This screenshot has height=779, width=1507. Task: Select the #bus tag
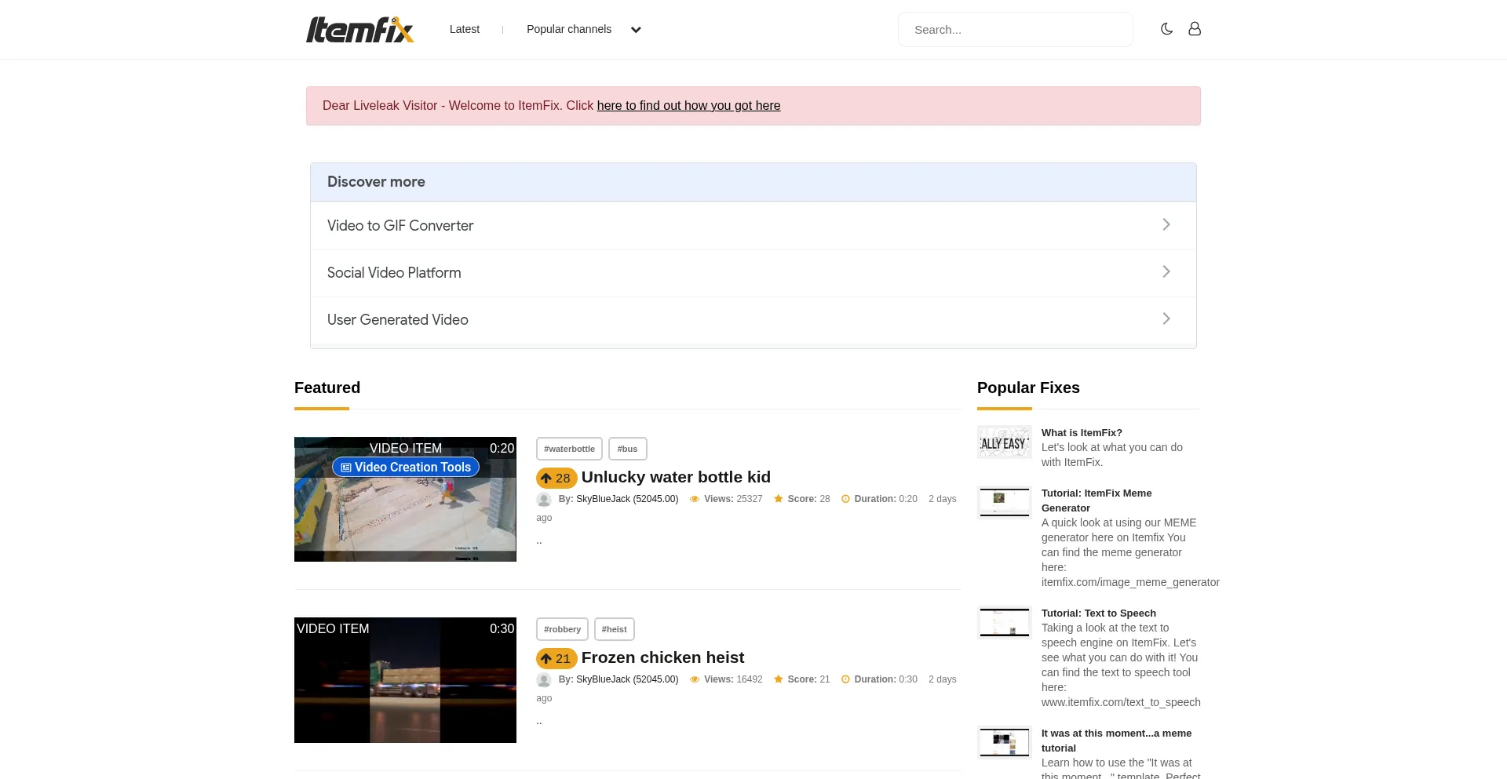click(627, 449)
